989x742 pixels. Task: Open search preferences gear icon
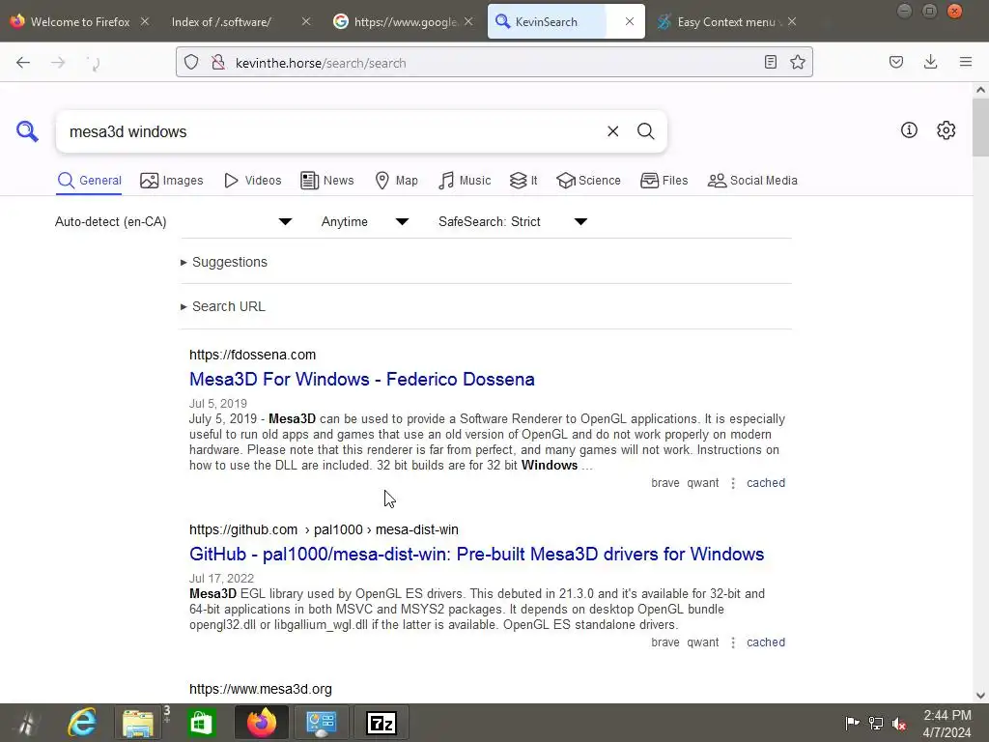click(946, 130)
